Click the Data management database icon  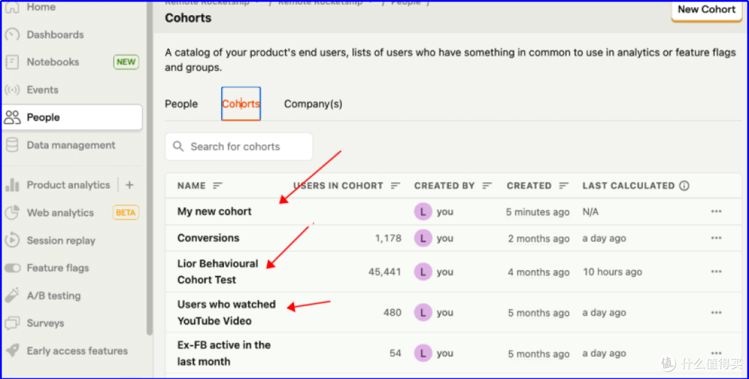click(12, 145)
